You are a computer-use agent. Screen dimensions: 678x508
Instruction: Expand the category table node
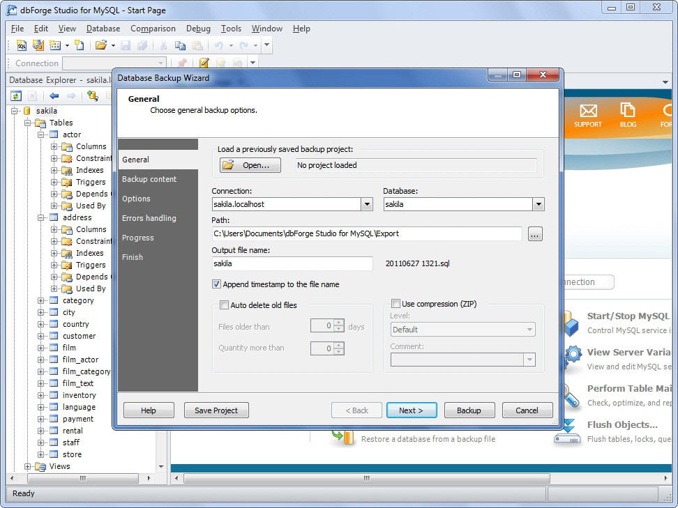pos(40,300)
